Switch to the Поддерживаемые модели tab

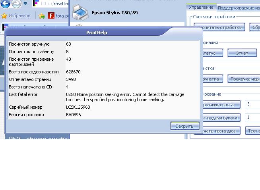click(x=239, y=8)
